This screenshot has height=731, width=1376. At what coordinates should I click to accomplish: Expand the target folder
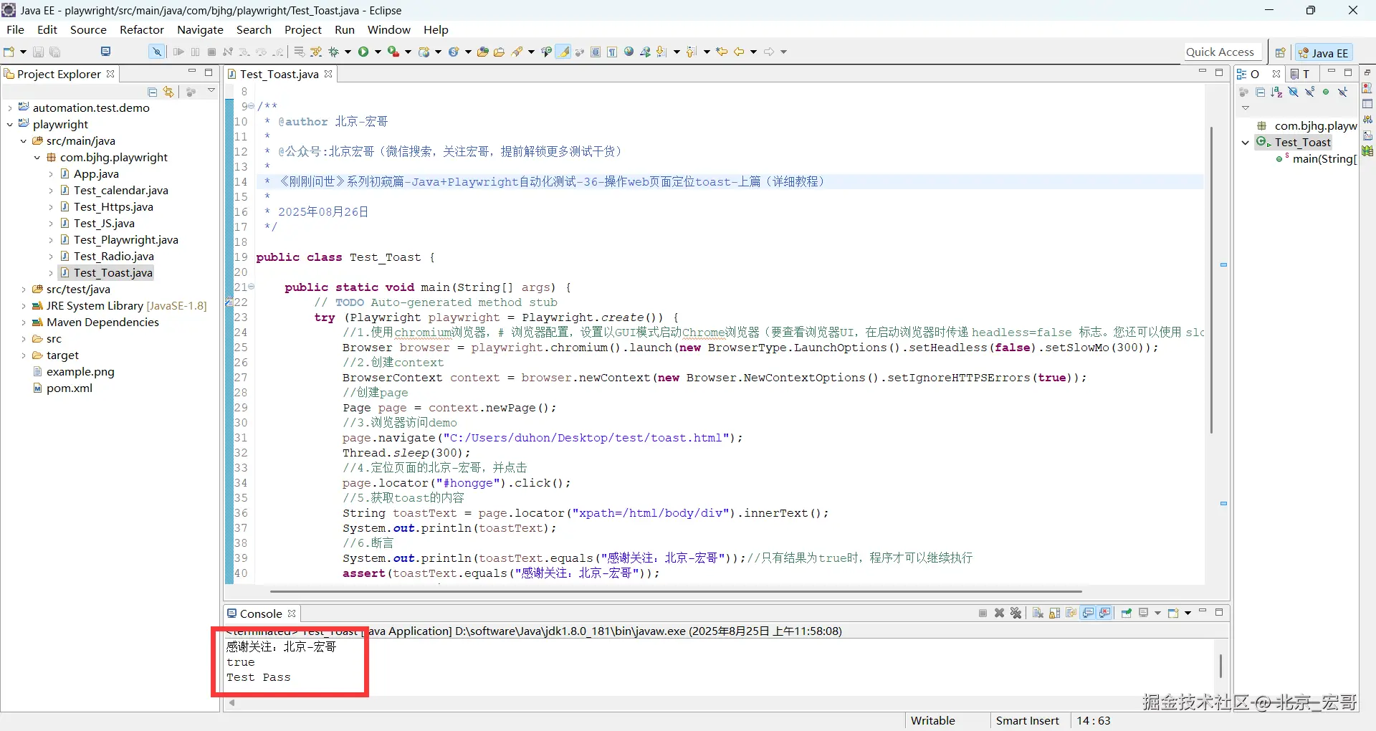click(24, 355)
